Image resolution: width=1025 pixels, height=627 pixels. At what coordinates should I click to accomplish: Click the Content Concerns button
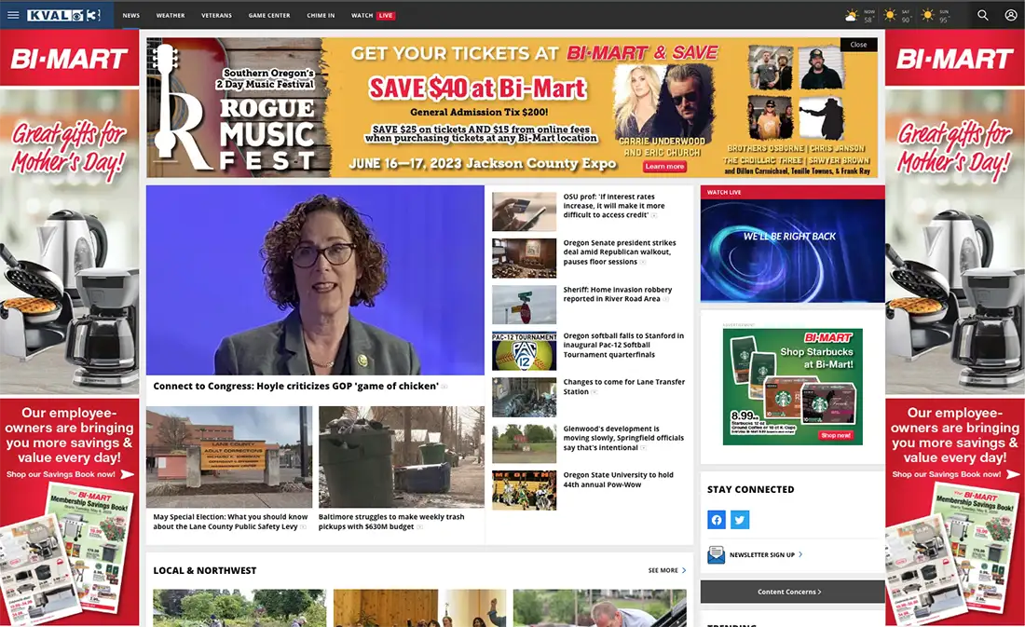pyautogui.click(x=792, y=592)
